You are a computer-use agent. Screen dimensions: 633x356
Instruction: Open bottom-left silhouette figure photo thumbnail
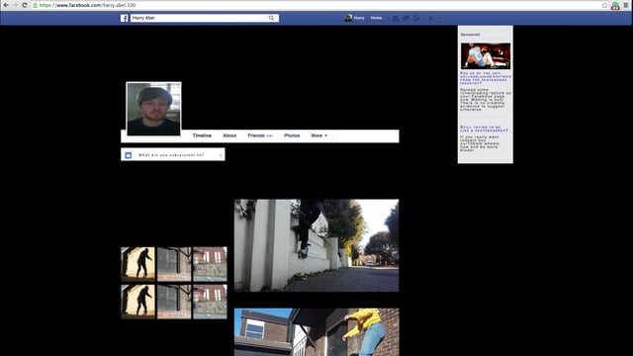point(137,302)
